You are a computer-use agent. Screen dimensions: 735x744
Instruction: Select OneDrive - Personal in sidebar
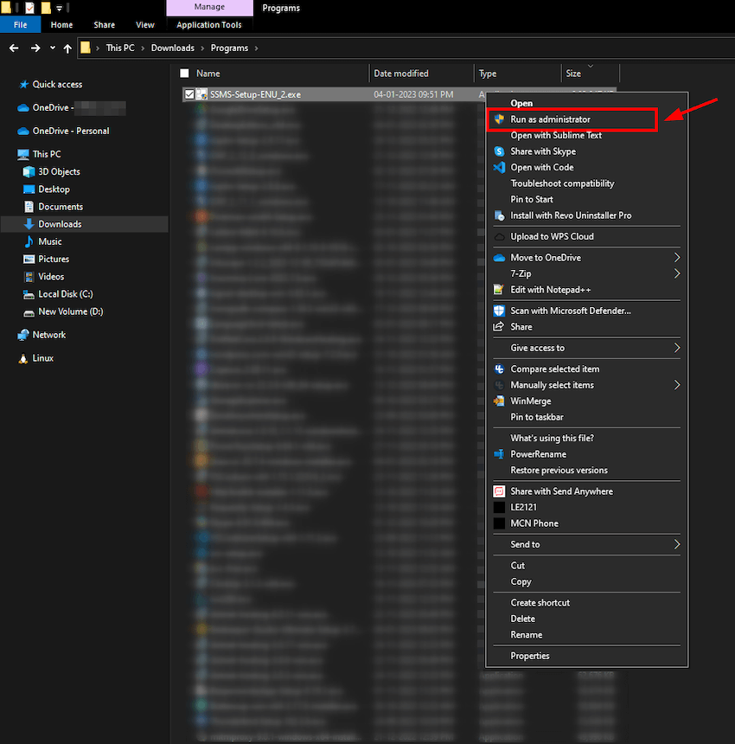71,131
